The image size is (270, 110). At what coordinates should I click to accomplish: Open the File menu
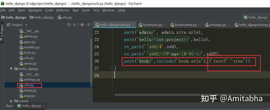[3, 10]
